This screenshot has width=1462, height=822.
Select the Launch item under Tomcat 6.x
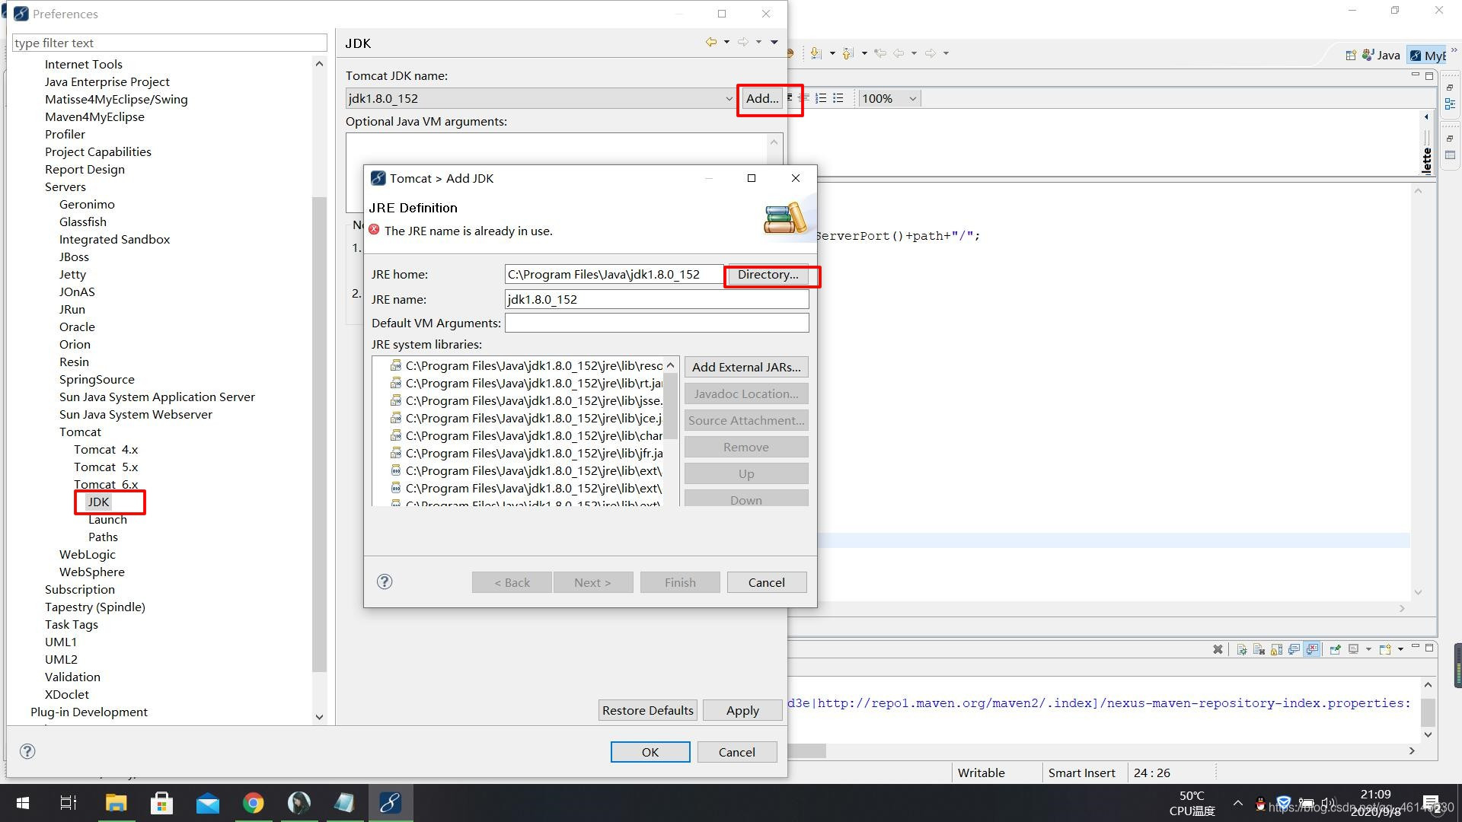(x=107, y=519)
